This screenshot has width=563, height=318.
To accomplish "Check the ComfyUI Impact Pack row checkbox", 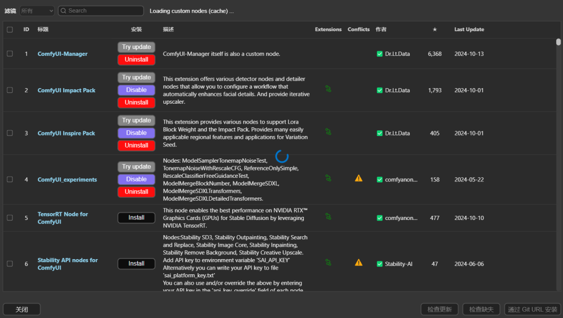I will point(10,90).
